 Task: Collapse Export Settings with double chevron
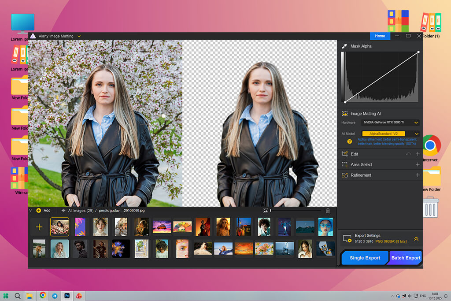coord(416,239)
